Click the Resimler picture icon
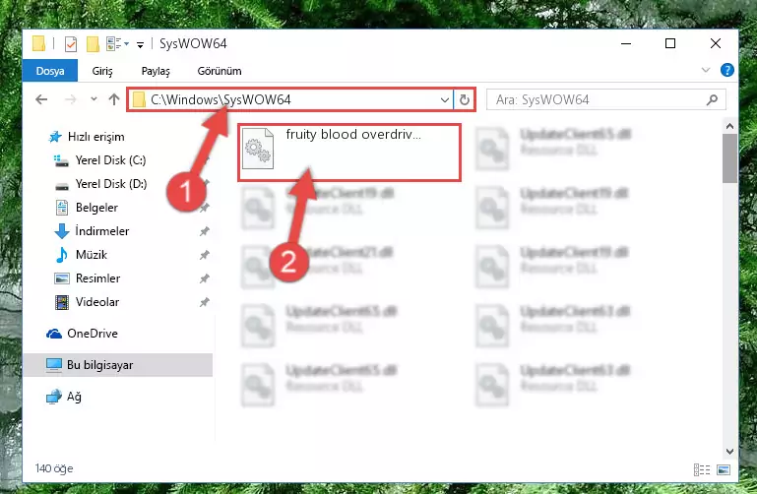 point(62,278)
